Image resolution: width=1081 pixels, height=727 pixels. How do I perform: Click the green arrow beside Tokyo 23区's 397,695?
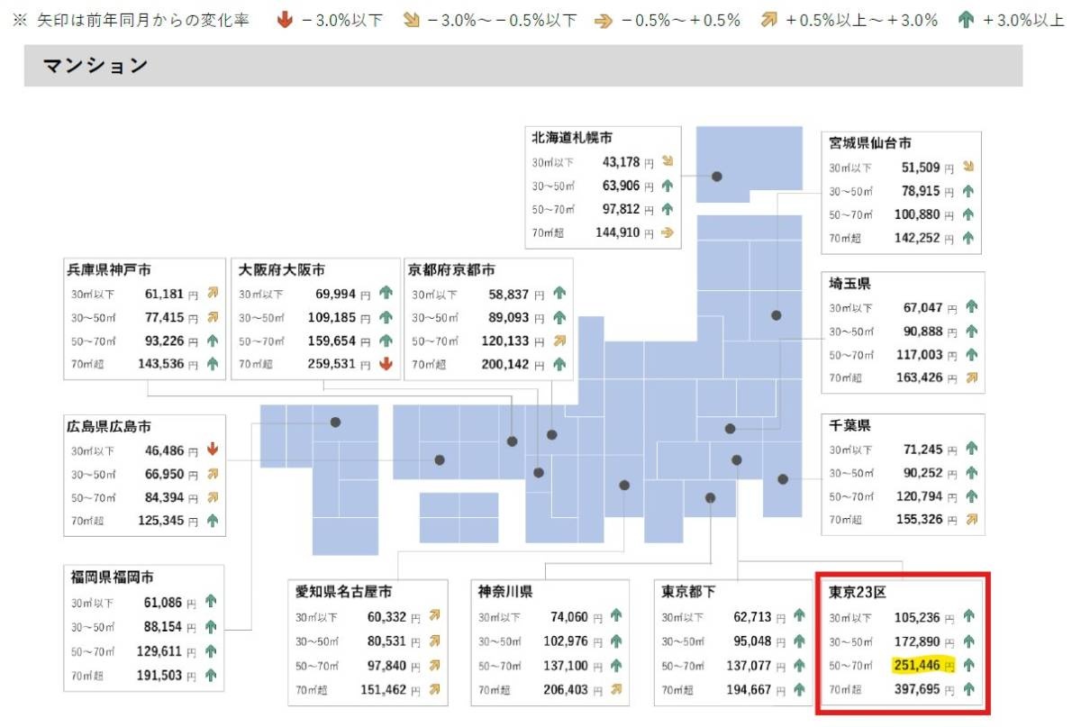click(x=969, y=689)
